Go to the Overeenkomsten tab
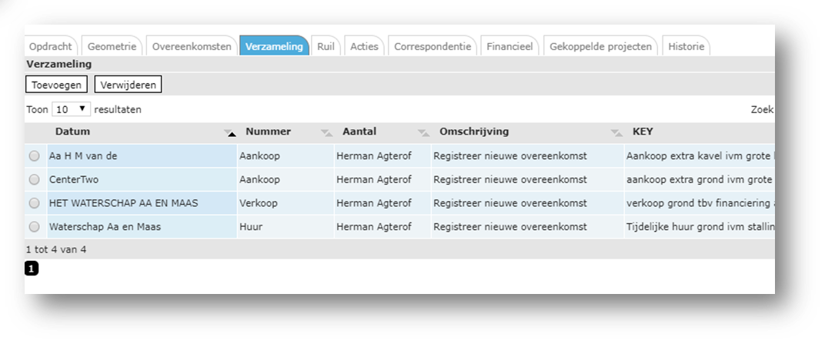This screenshot has width=825, height=344. point(192,46)
